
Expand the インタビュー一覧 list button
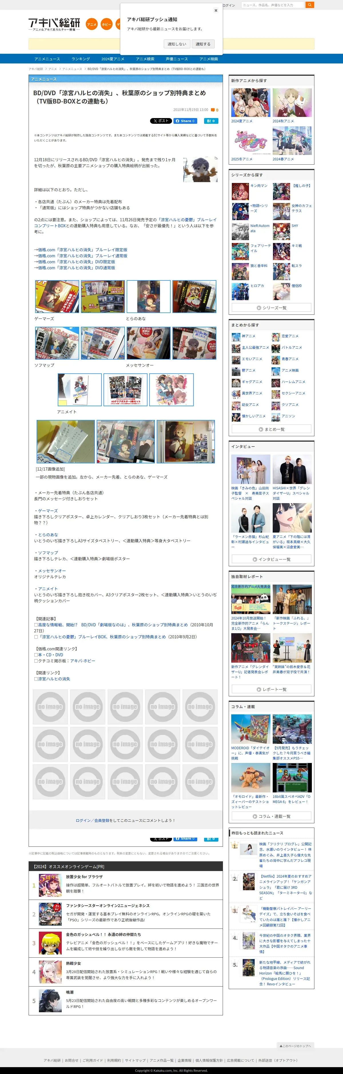pyautogui.click(x=271, y=559)
